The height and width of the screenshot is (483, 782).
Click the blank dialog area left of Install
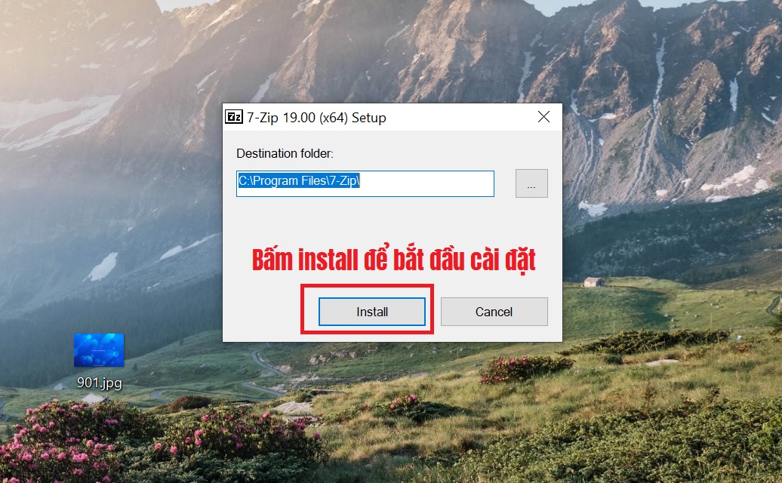click(x=262, y=312)
